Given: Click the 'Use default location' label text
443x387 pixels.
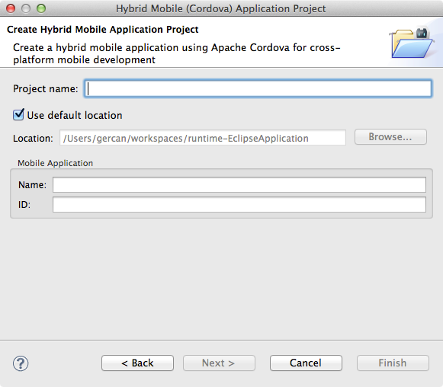Looking at the screenshot, I should pyautogui.click(x=75, y=116).
